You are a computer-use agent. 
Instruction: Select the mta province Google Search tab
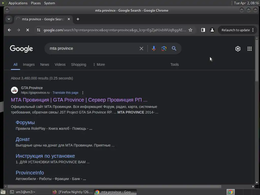pyautogui.click(x=43, y=19)
